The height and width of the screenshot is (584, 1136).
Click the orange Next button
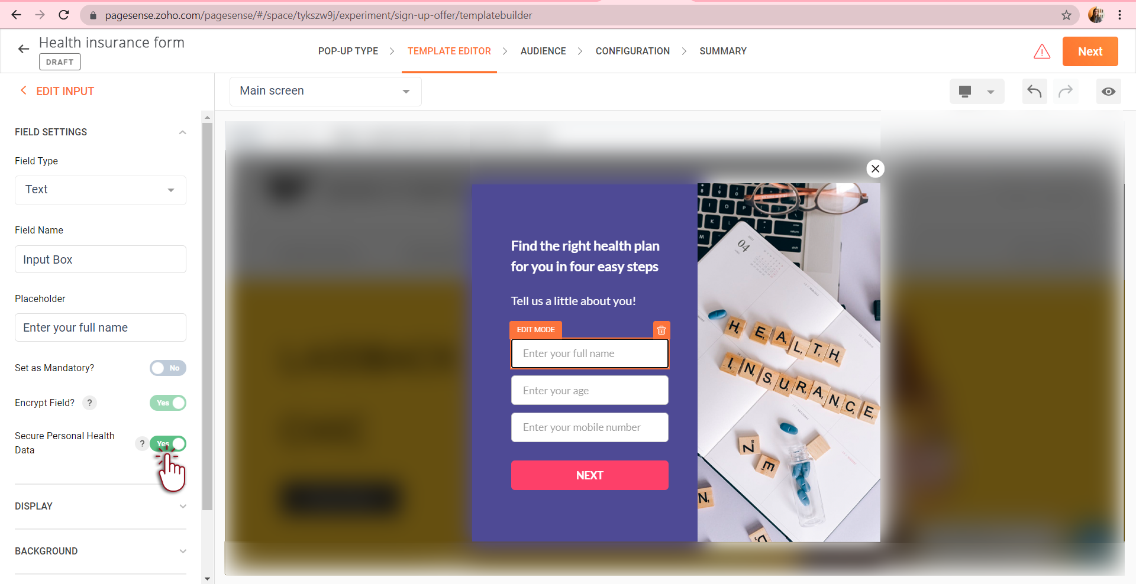[x=1090, y=51]
